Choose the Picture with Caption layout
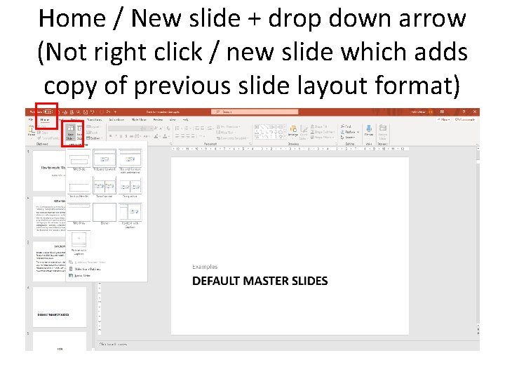Image resolution: width=505 pixels, height=379 pixels. [x=79, y=244]
